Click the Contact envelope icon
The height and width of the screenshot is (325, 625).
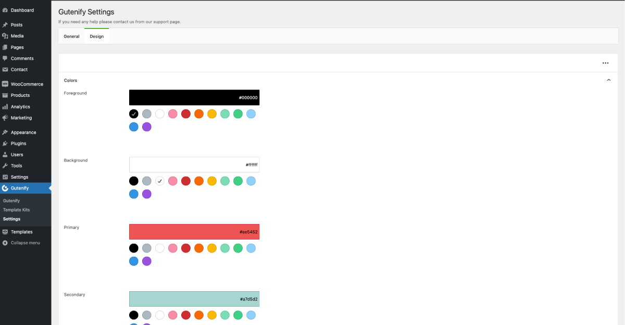(5, 69)
